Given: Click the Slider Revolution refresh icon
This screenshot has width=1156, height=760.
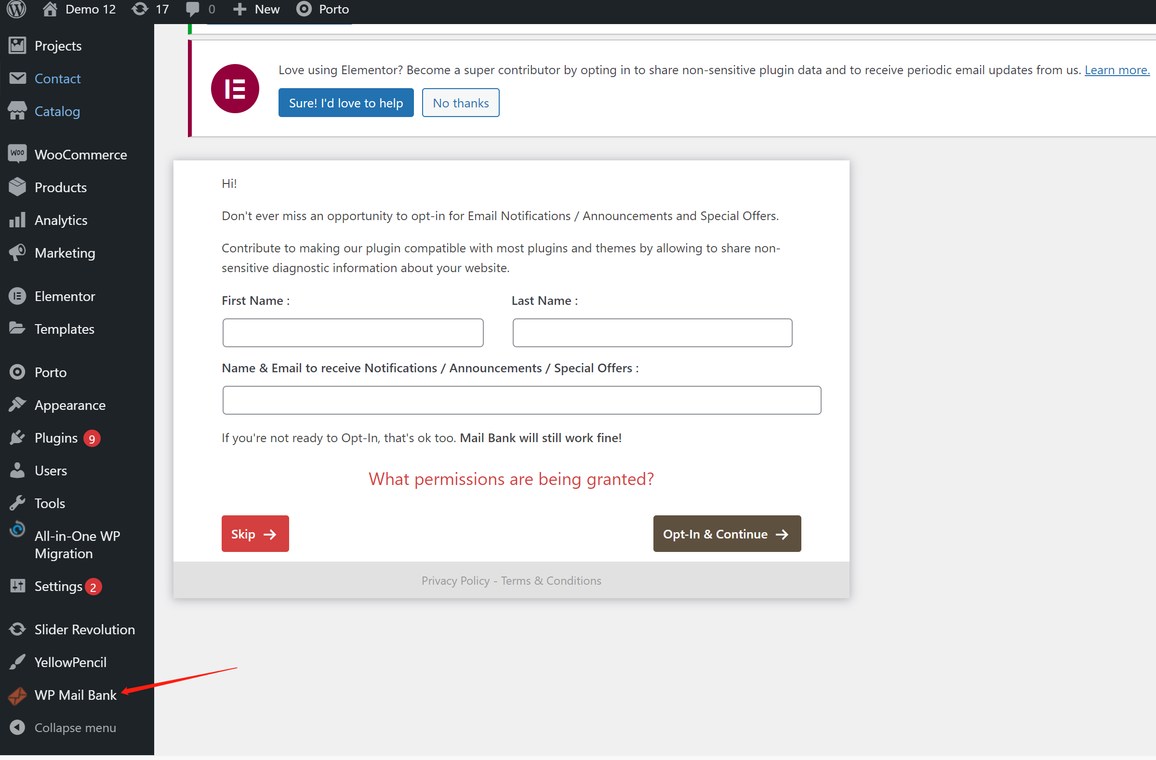Looking at the screenshot, I should (17, 629).
